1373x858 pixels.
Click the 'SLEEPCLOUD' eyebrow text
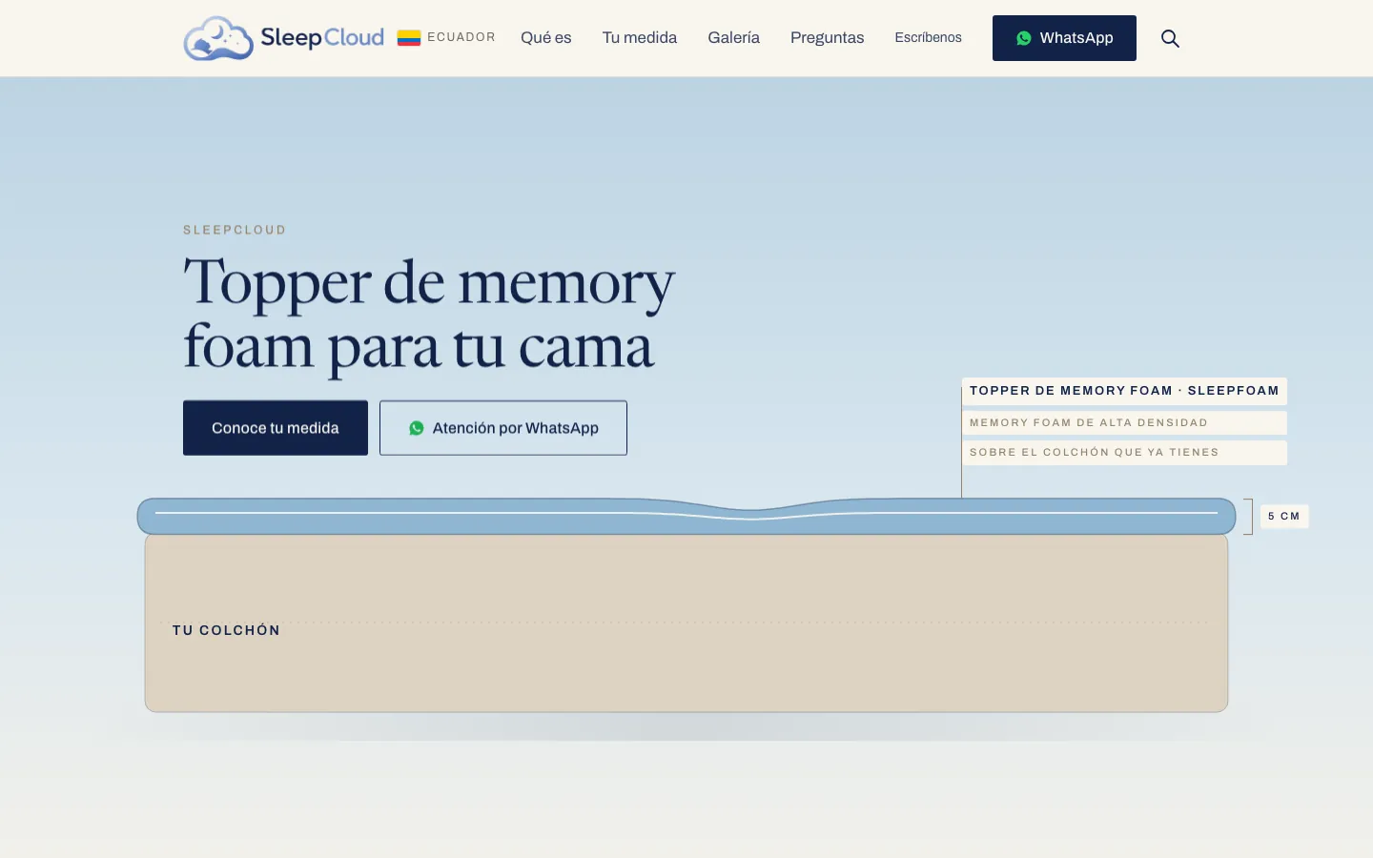pyautogui.click(x=235, y=230)
